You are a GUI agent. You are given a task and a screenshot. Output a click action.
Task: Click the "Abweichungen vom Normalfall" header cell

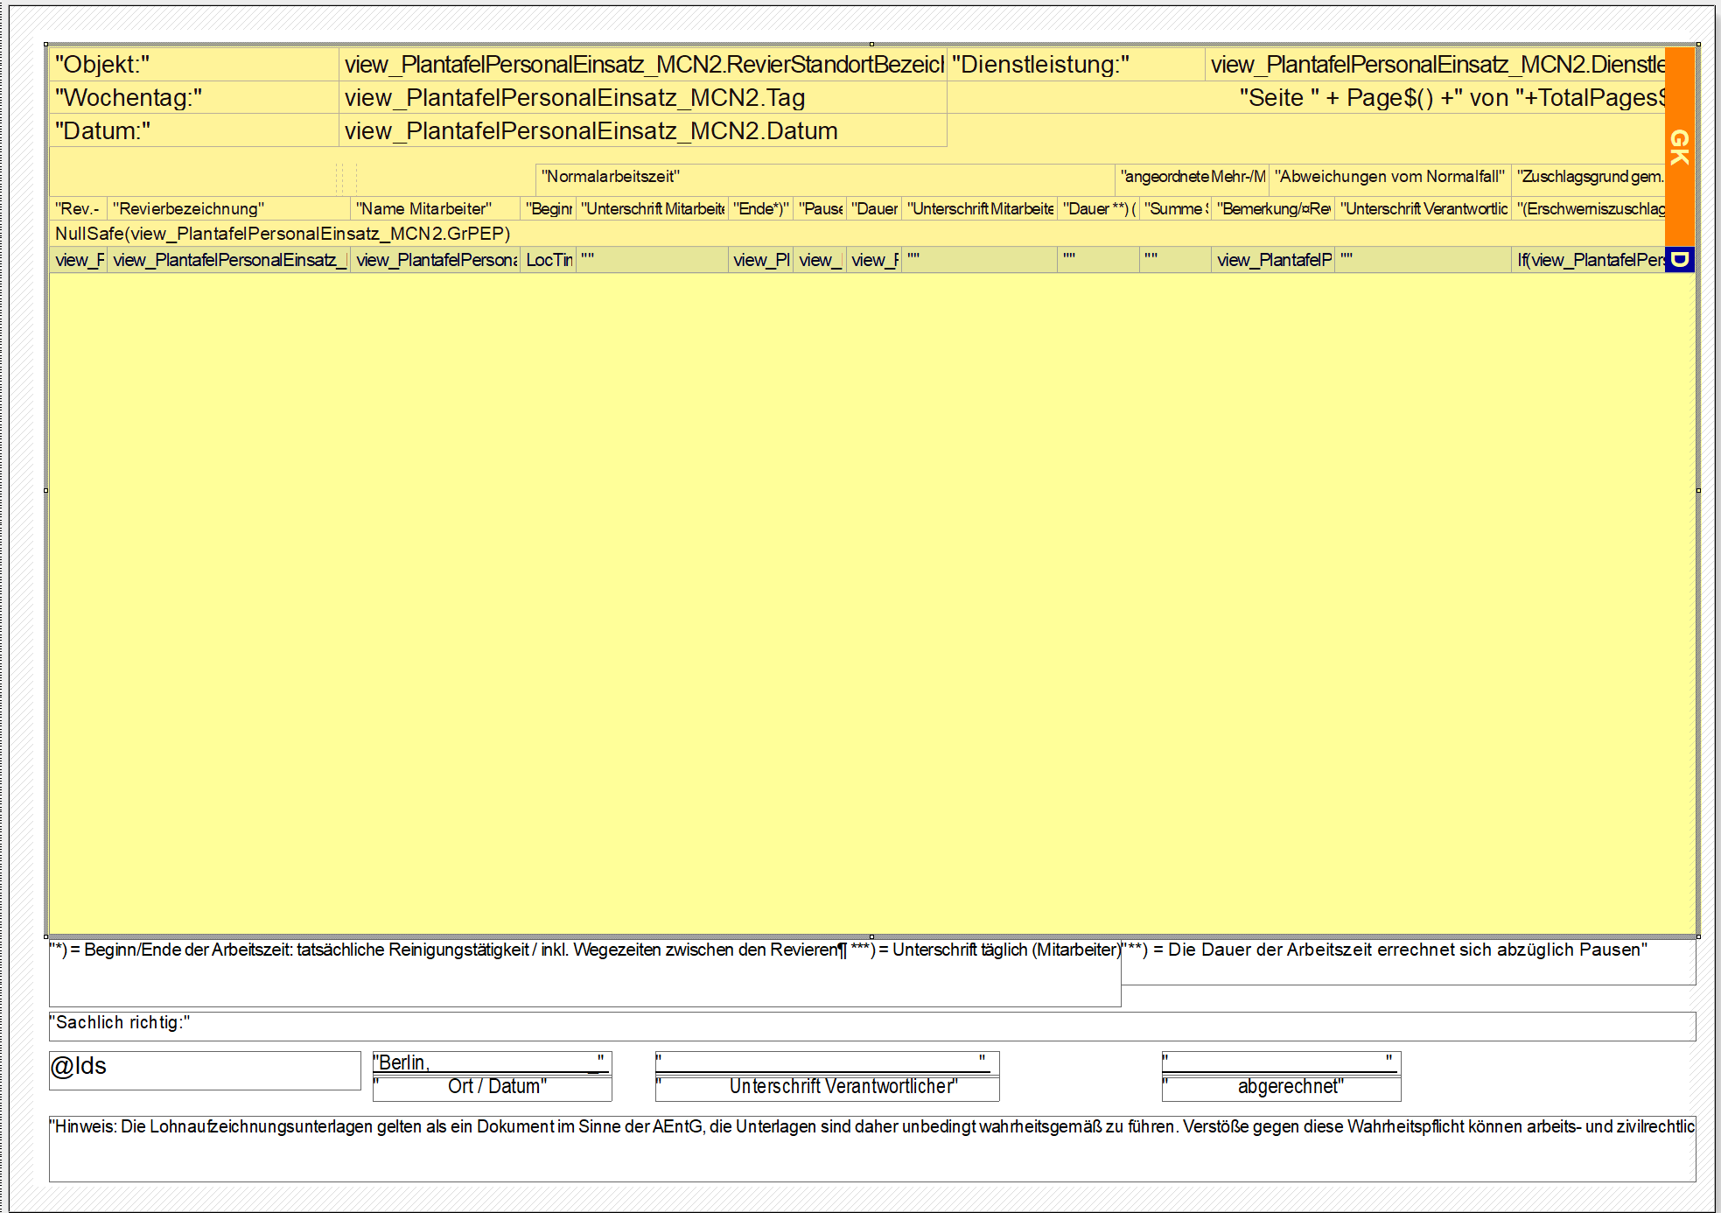1389,177
